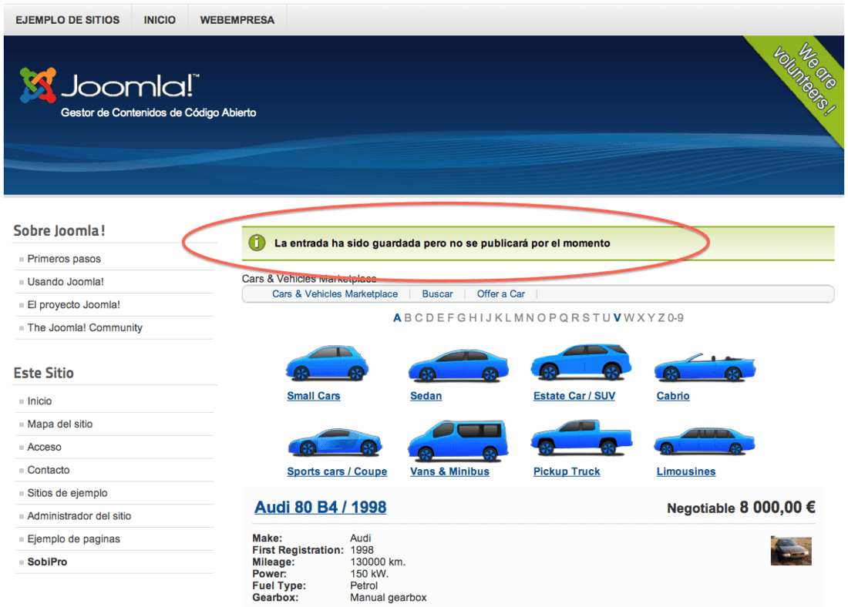Screen dimensions: 848x607
Task: Open EJEMPLO DE SITIOS top menu item
Action: click(68, 20)
